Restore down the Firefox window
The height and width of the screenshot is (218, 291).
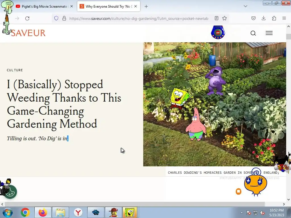(277, 3)
